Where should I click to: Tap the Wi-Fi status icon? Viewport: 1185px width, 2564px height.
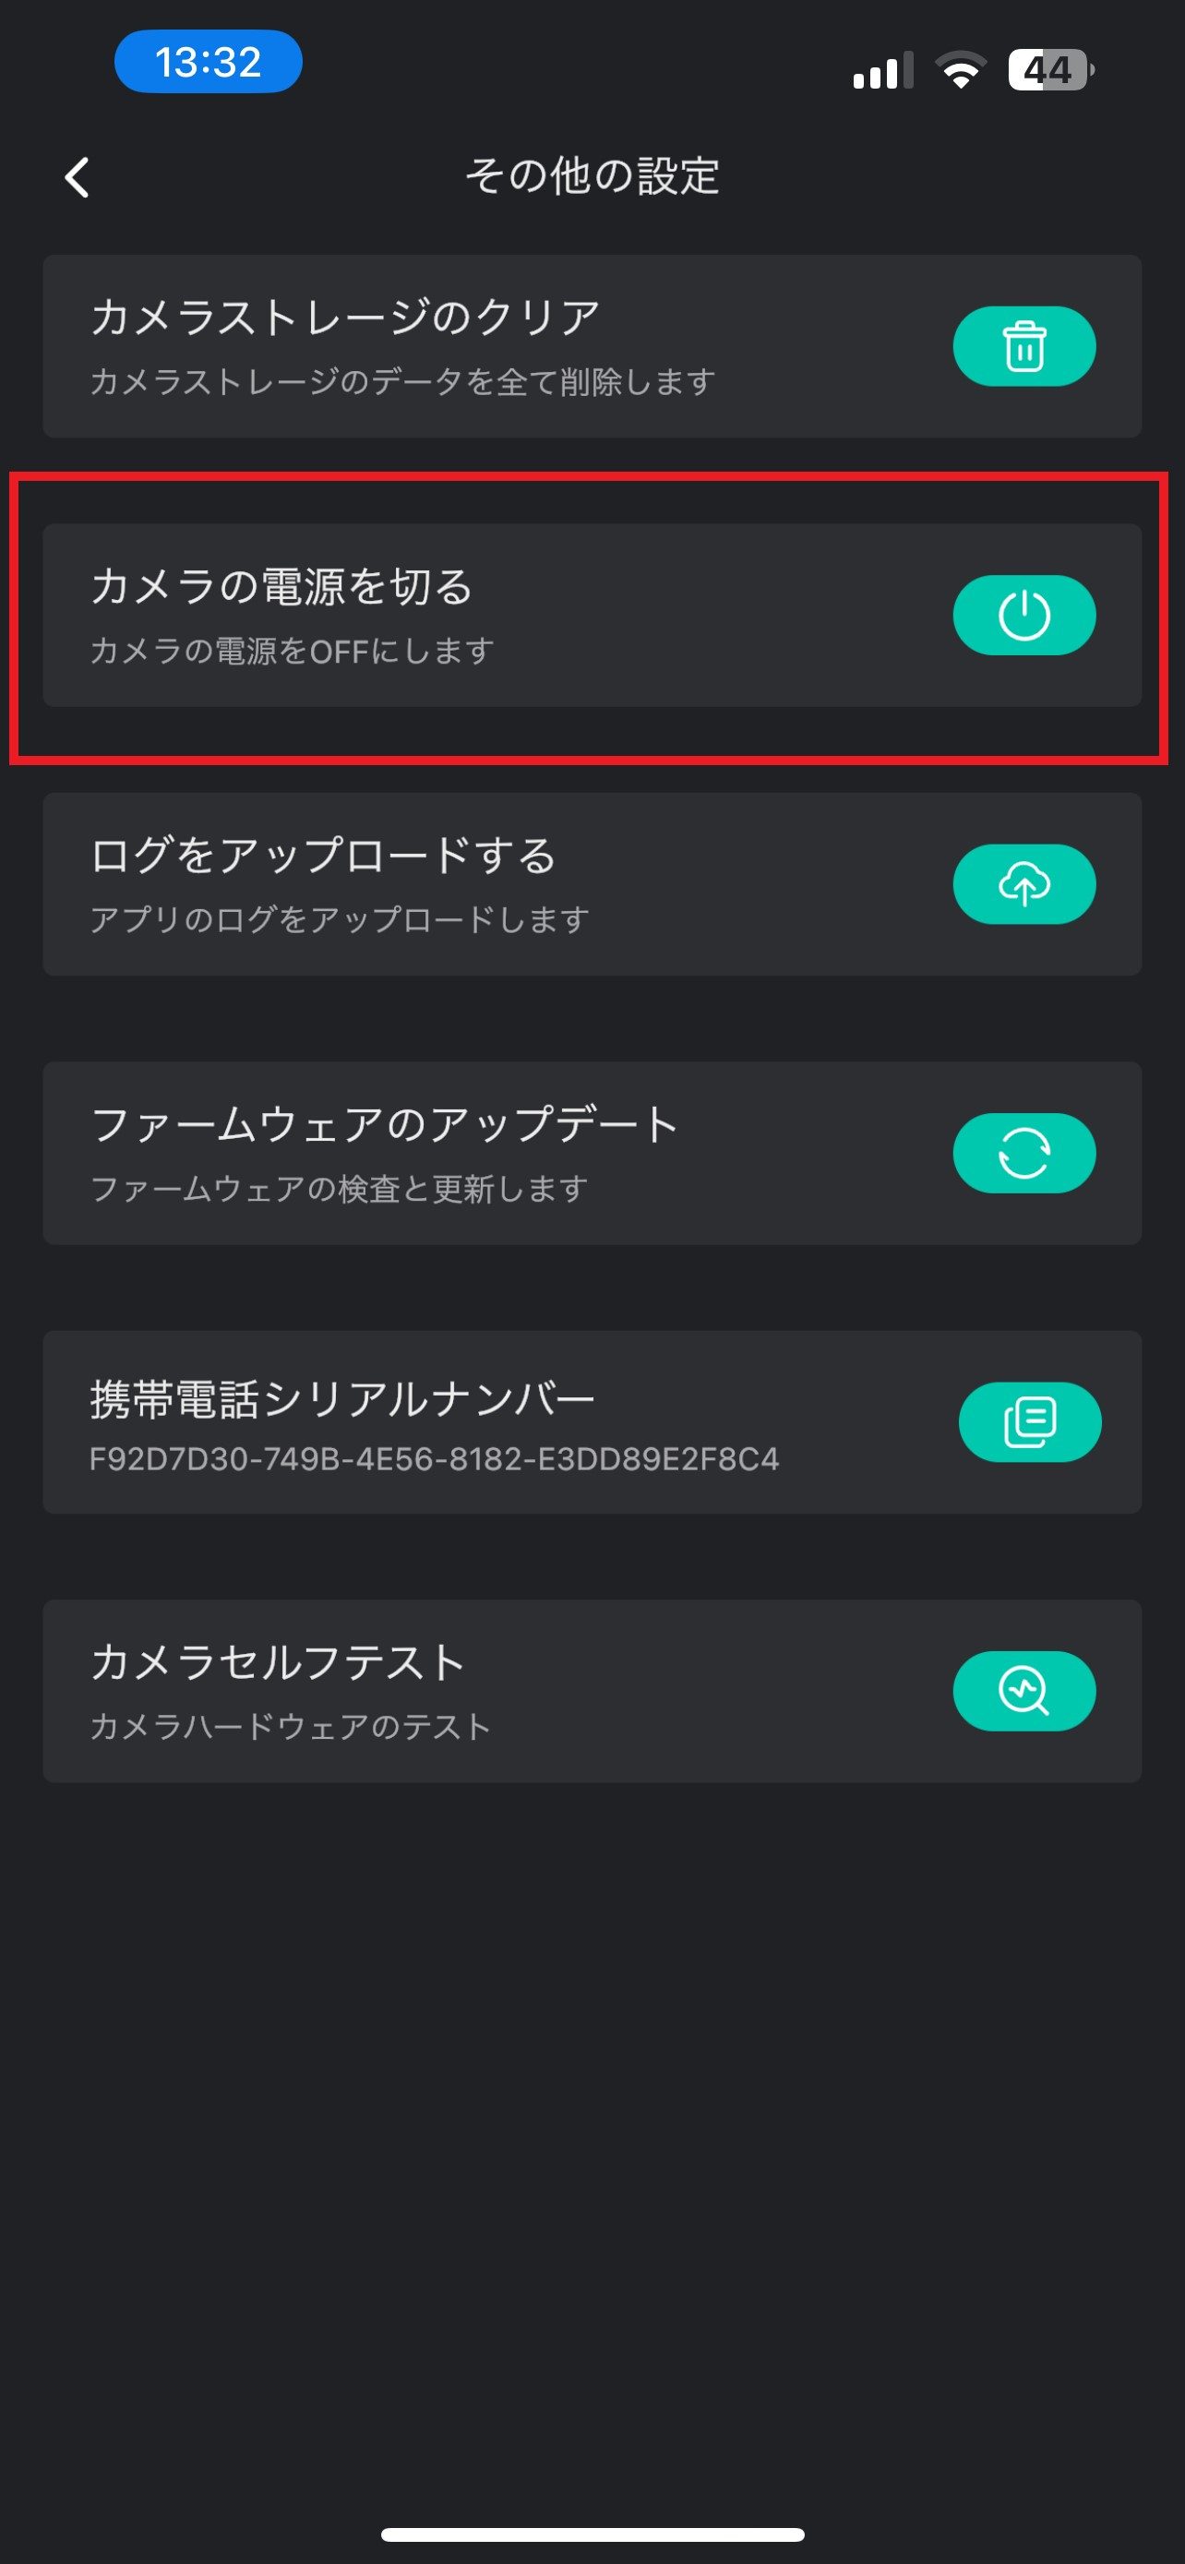[960, 71]
